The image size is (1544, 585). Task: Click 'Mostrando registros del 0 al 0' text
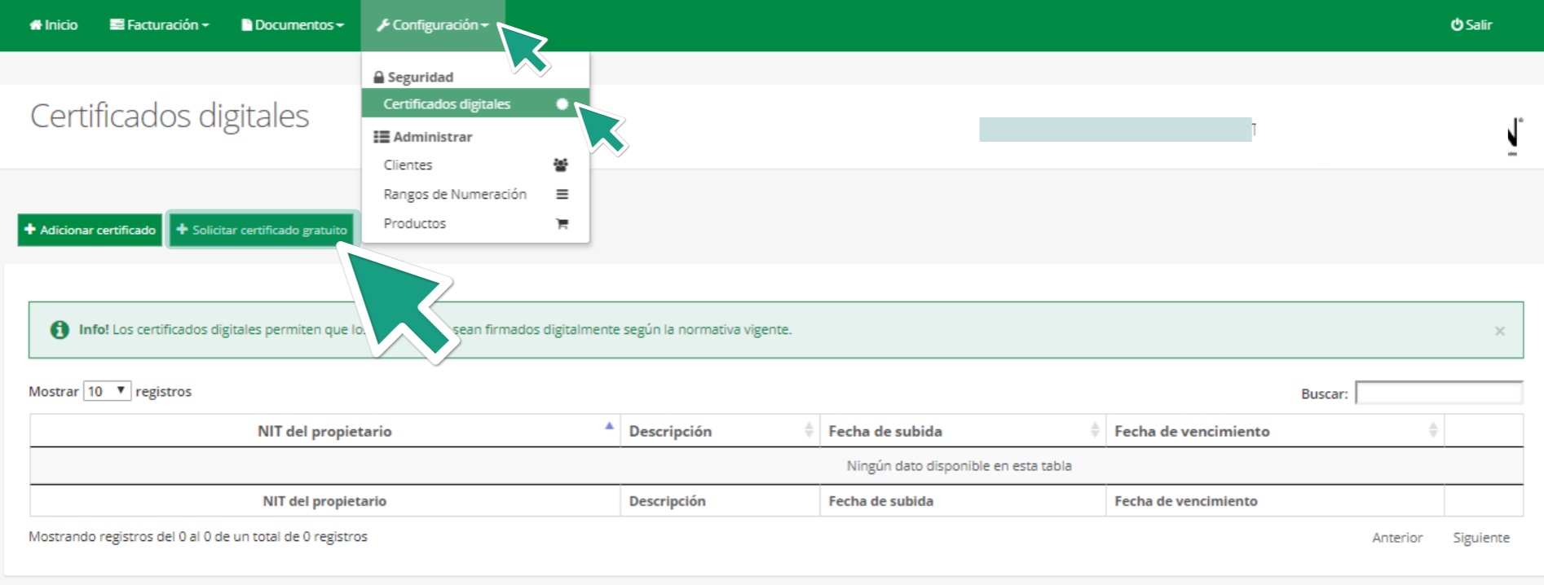[x=198, y=536]
